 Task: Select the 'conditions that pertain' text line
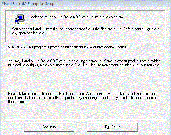[82, 98]
